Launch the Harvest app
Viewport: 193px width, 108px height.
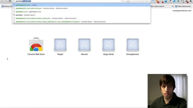click(x=84, y=46)
